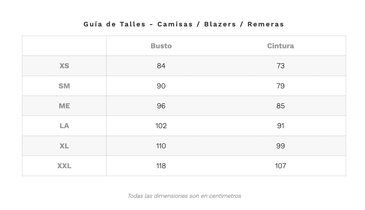Select the Cintura column header

pos(280,46)
